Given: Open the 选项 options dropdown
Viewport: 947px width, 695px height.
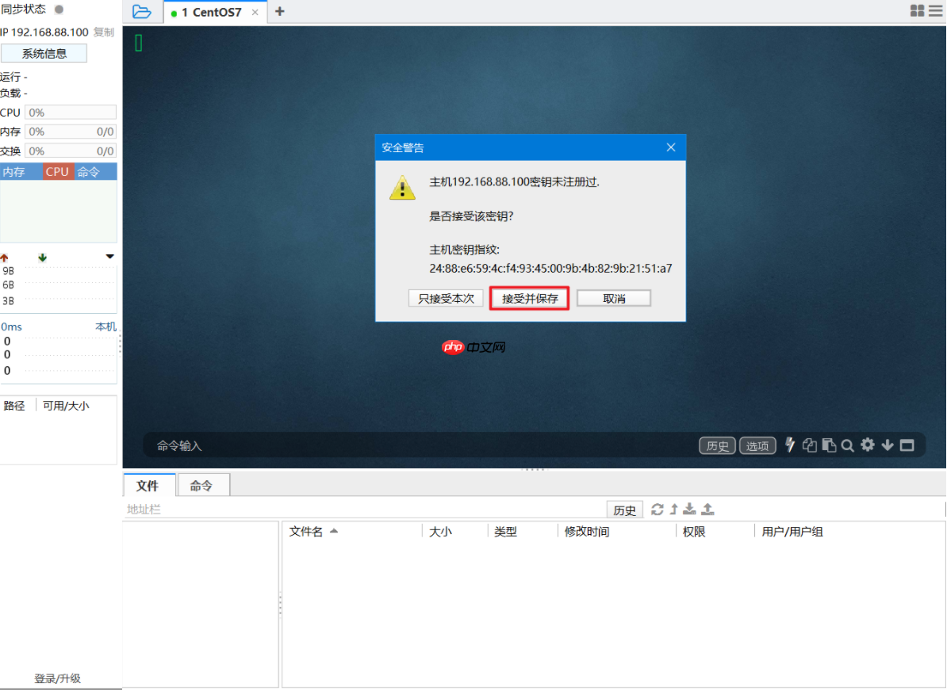Looking at the screenshot, I should click(757, 445).
